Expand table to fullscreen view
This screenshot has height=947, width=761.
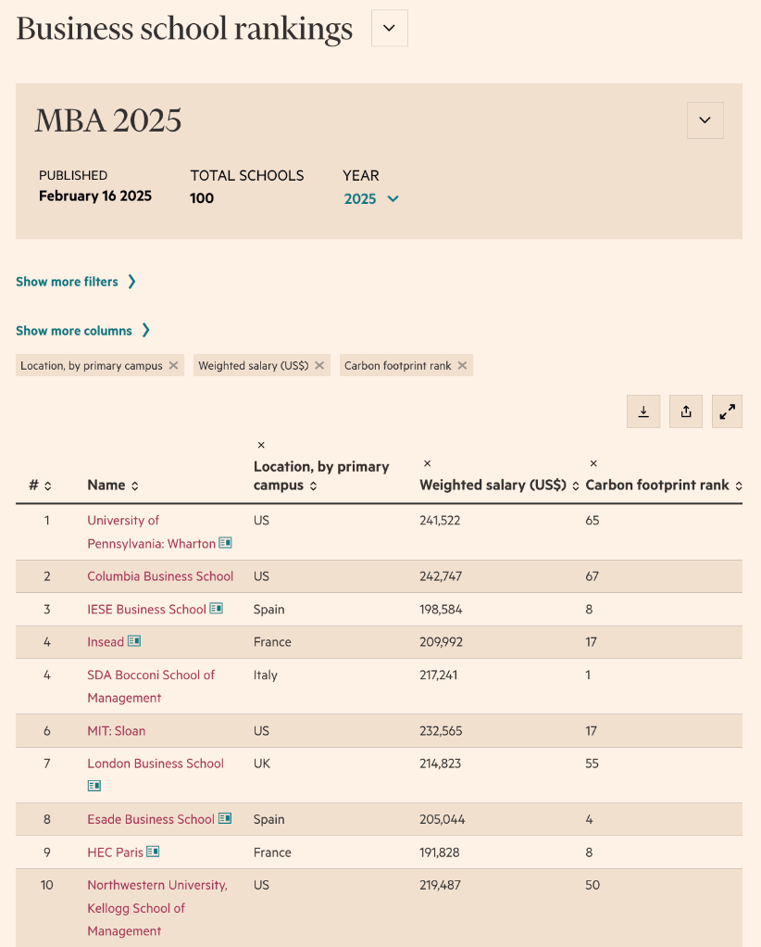[x=728, y=411]
